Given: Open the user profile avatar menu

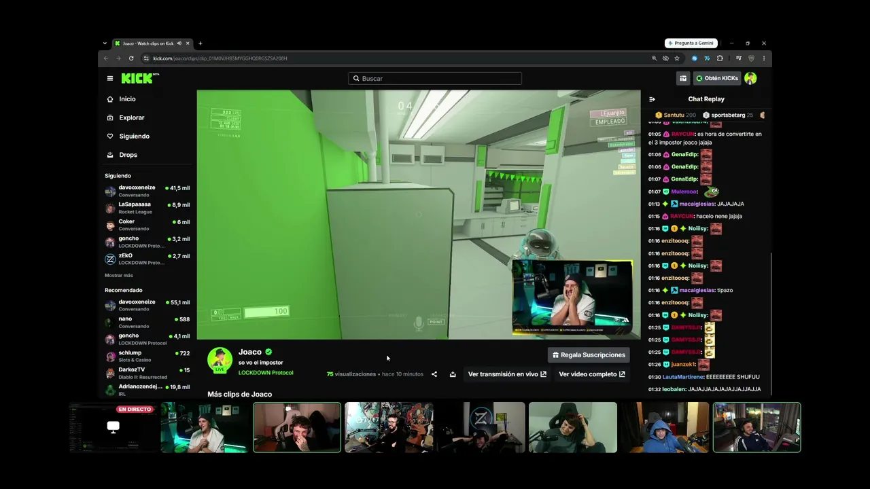Looking at the screenshot, I should (x=750, y=78).
